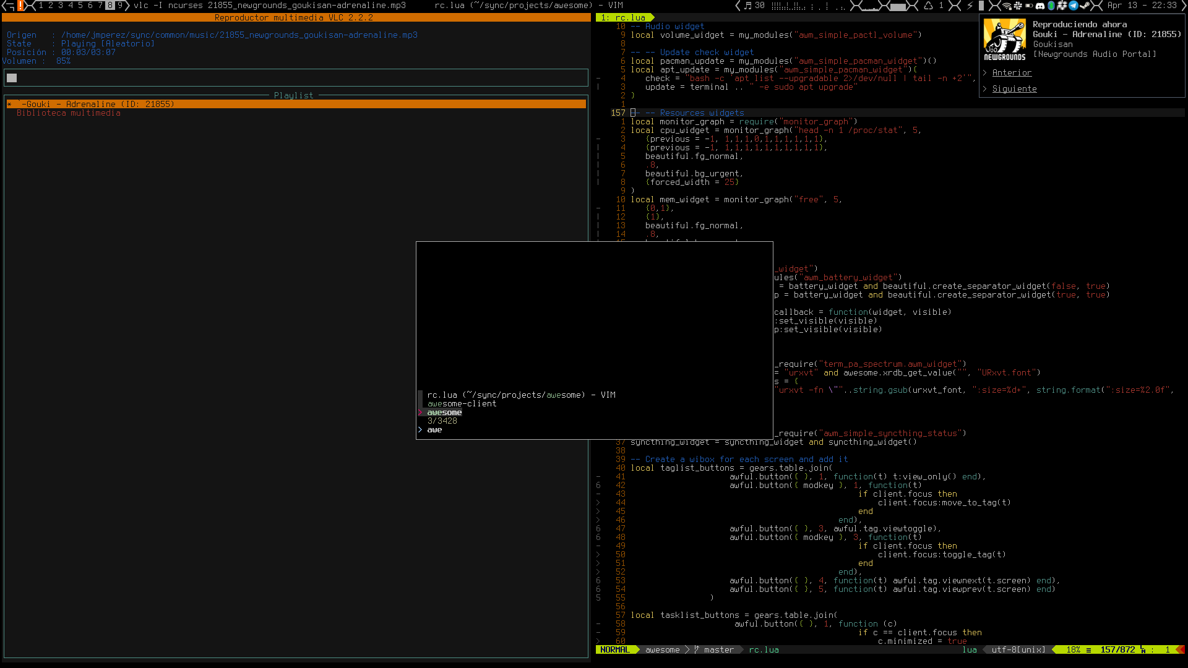1188x668 pixels.
Task: Click the 'Goukisan' artist text in notification
Action: (1052, 45)
